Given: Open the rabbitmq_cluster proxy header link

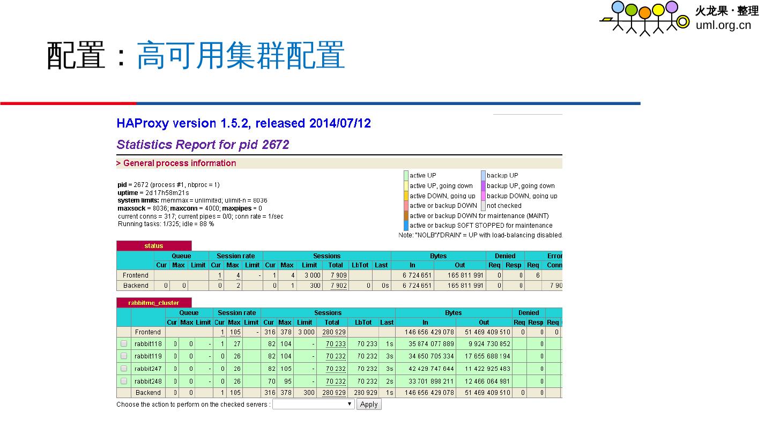Looking at the screenshot, I should pyautogui.click(x=154, y=303).
